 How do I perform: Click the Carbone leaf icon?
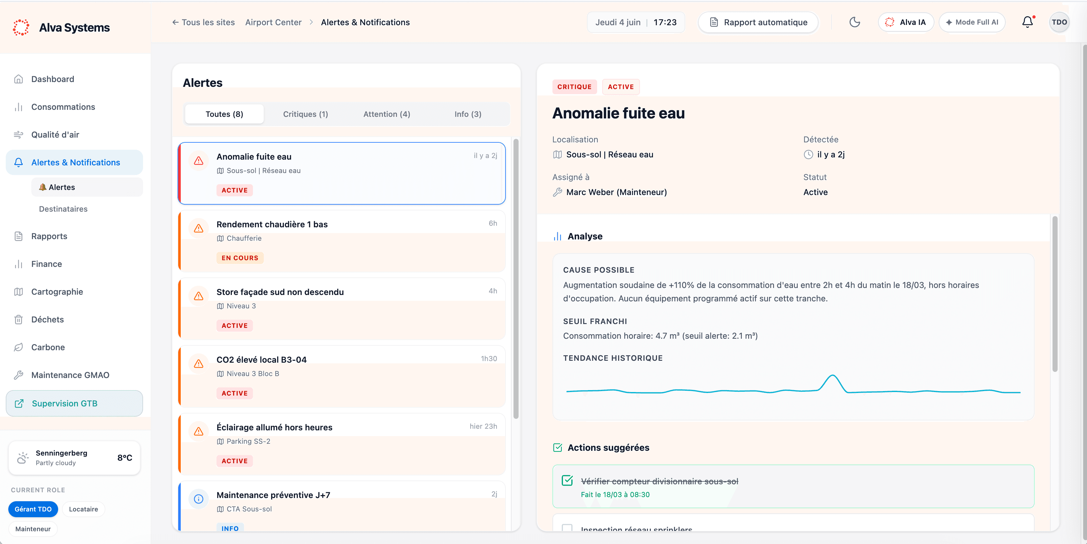coord(19,347)
